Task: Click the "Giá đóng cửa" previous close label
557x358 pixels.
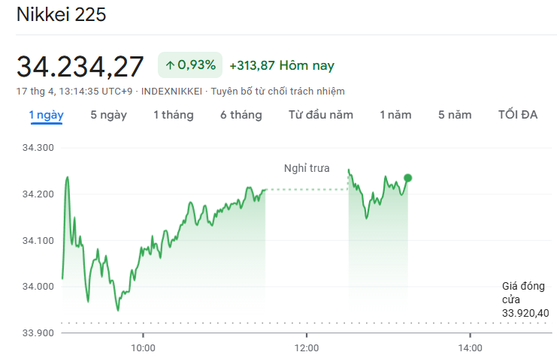Action: click(517, 292)
